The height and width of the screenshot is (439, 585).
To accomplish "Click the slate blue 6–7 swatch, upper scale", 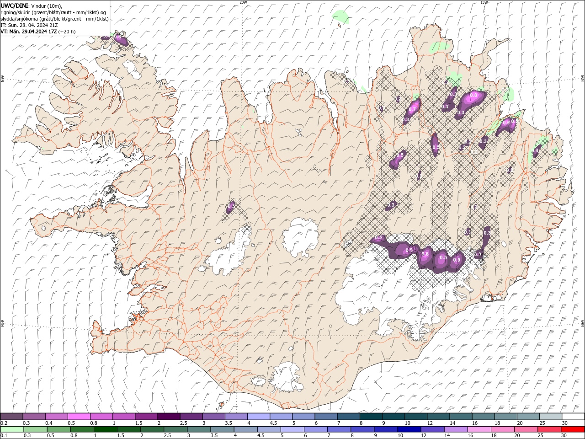I will click(326, 417).
